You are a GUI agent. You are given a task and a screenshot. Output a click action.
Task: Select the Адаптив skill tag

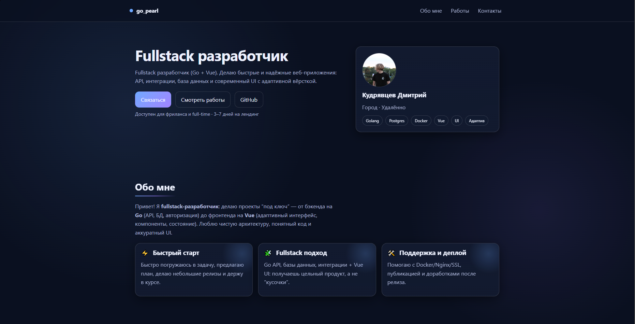[x=477, y=121]
